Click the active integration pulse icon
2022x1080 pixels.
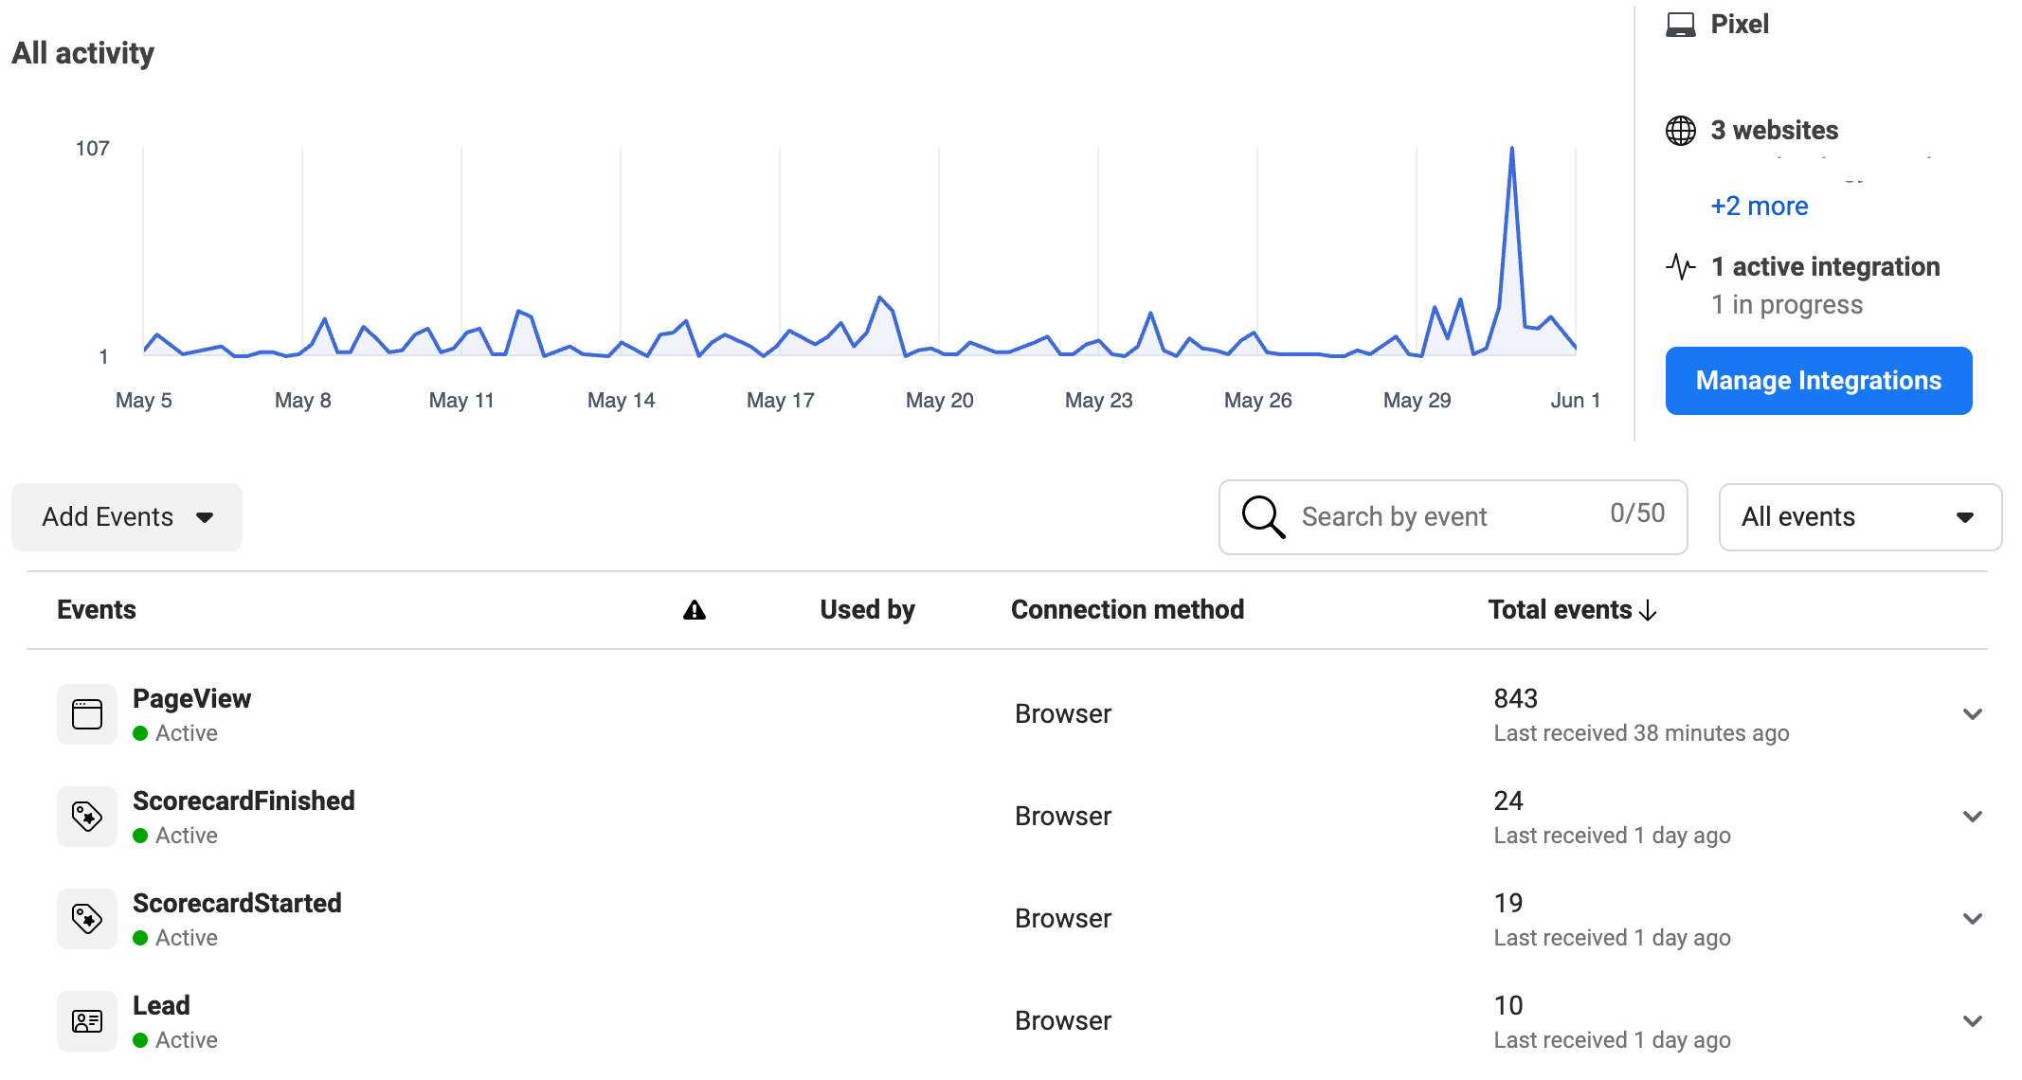1681,266
